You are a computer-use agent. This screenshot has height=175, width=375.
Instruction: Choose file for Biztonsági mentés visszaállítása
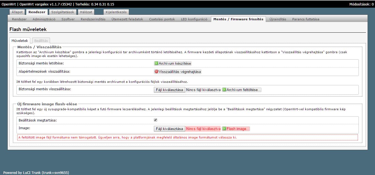coord(169,90)
